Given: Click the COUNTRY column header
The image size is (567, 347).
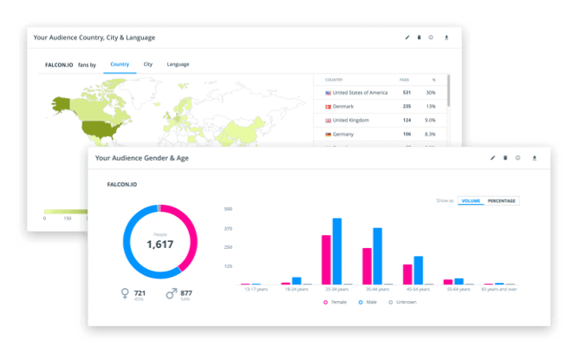Looking at the screenshot, I should pos(334,80).
